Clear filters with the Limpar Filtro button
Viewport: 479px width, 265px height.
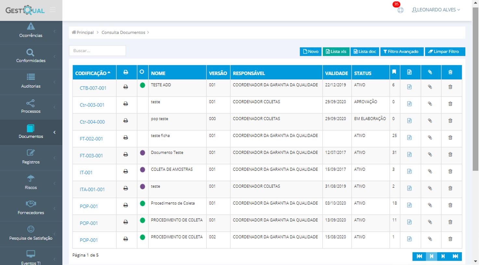(445, 52)
